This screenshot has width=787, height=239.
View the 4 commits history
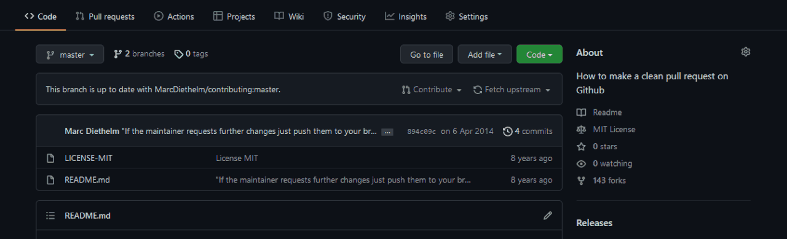pyautogui.click(x=528, y=131)
